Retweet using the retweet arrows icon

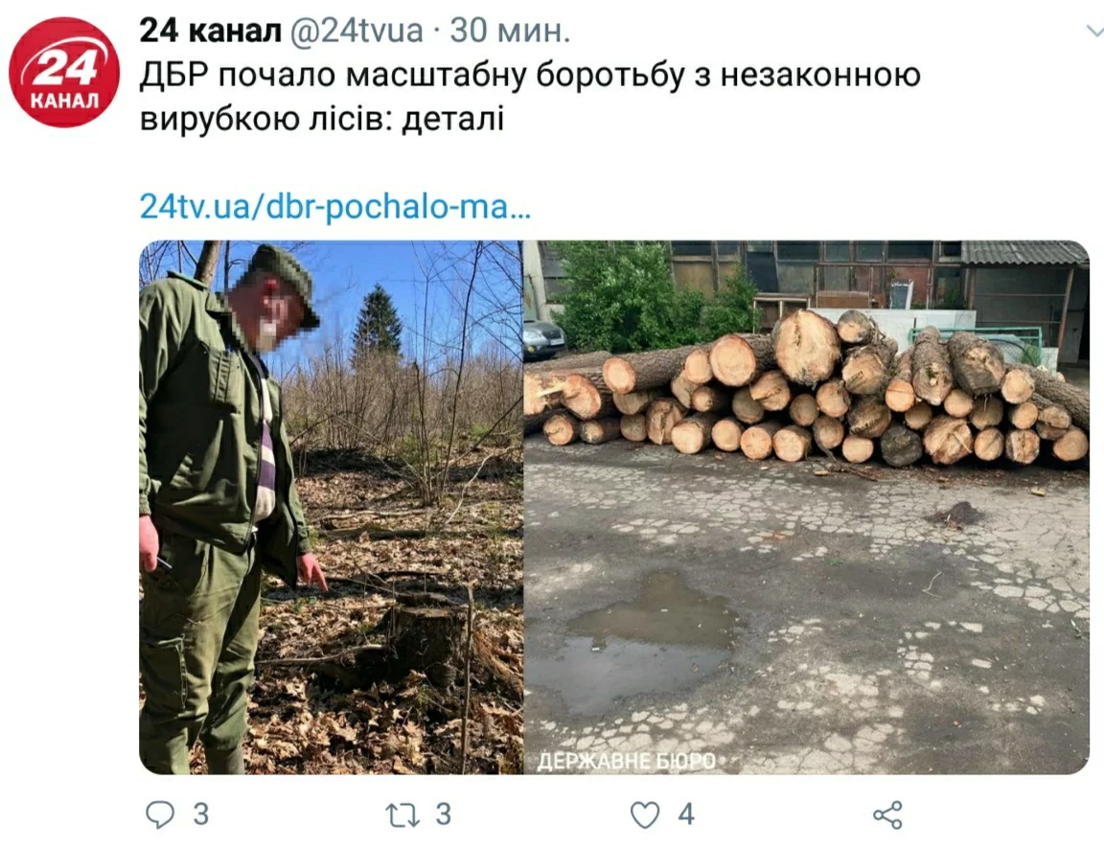point(402,815)
